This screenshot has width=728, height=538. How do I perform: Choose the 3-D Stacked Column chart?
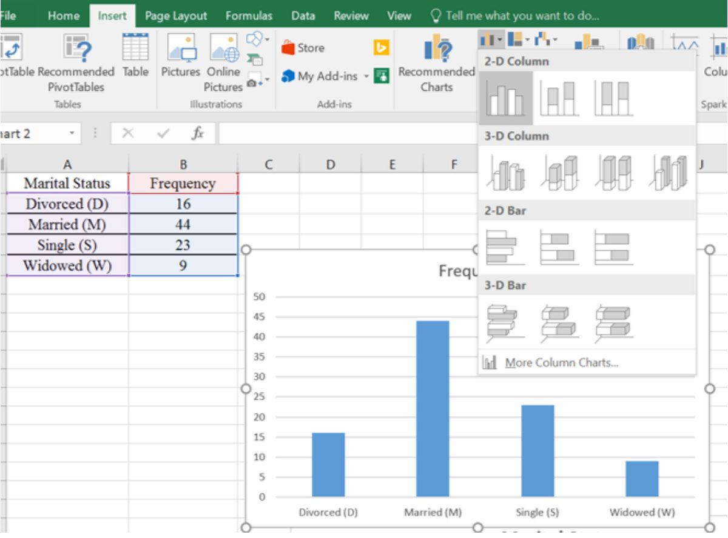point(560,173)
